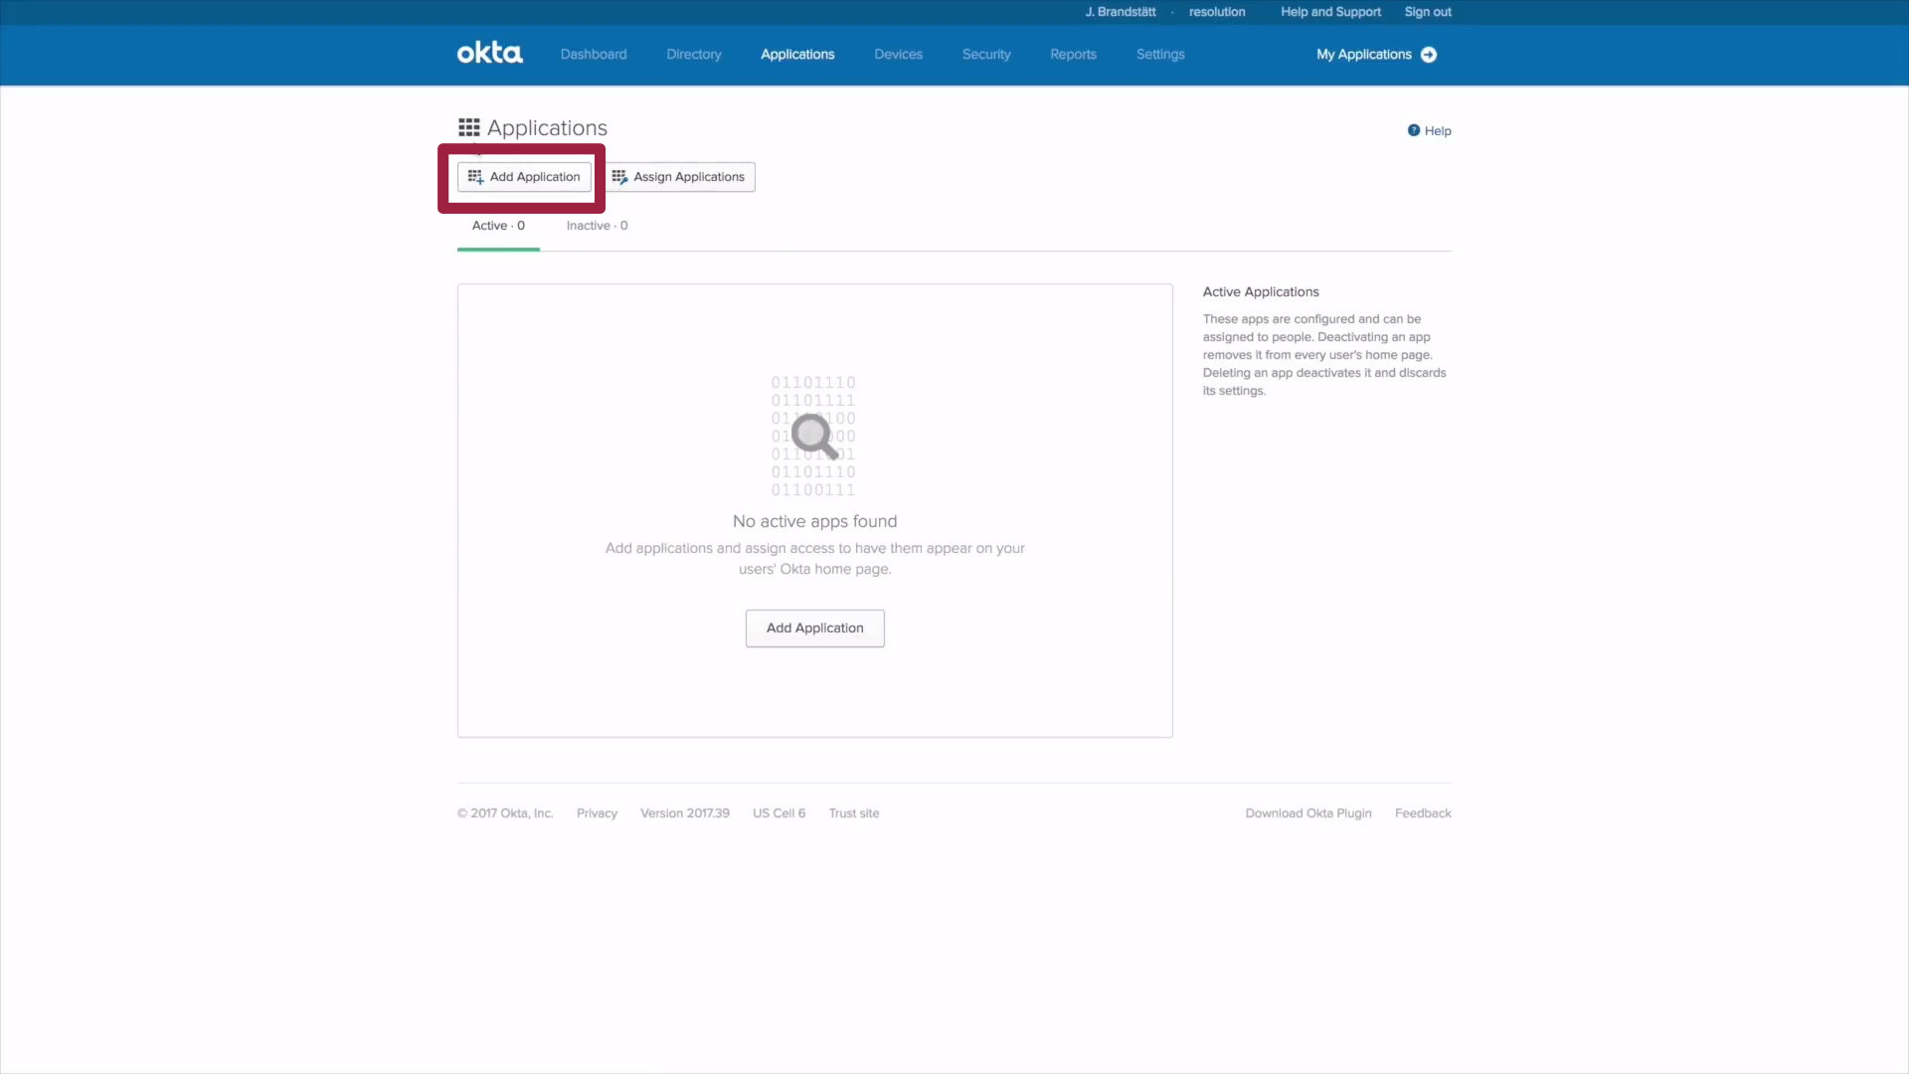
Task: Click the magnifier icon over the binary digits
Action: tap(814, 437)
